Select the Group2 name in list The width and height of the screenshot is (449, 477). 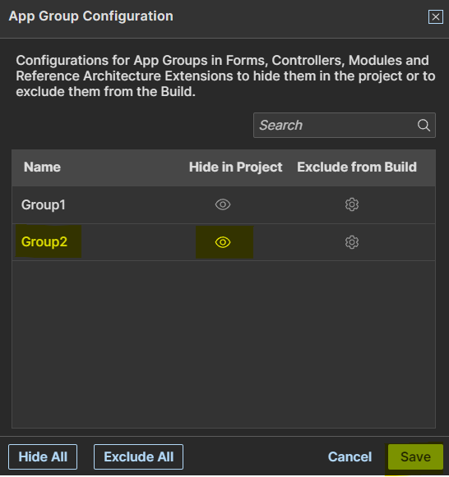tap(44, 242)
